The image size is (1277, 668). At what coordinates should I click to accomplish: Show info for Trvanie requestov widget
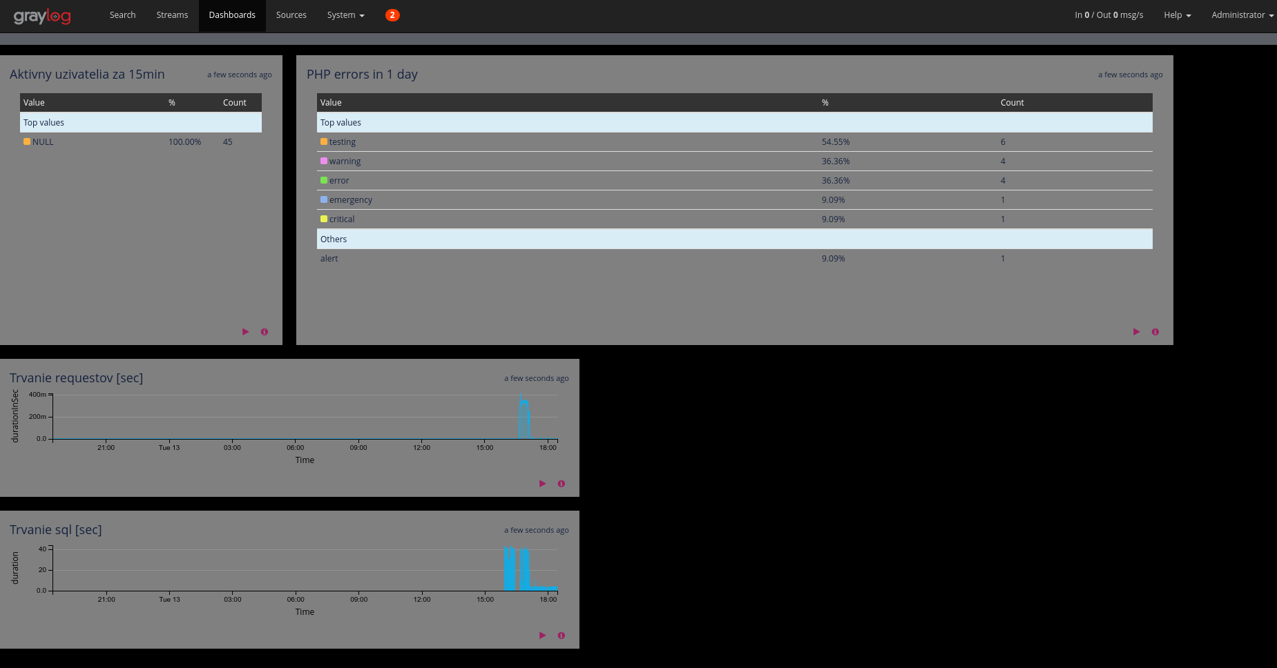click(x=561, y=483)
